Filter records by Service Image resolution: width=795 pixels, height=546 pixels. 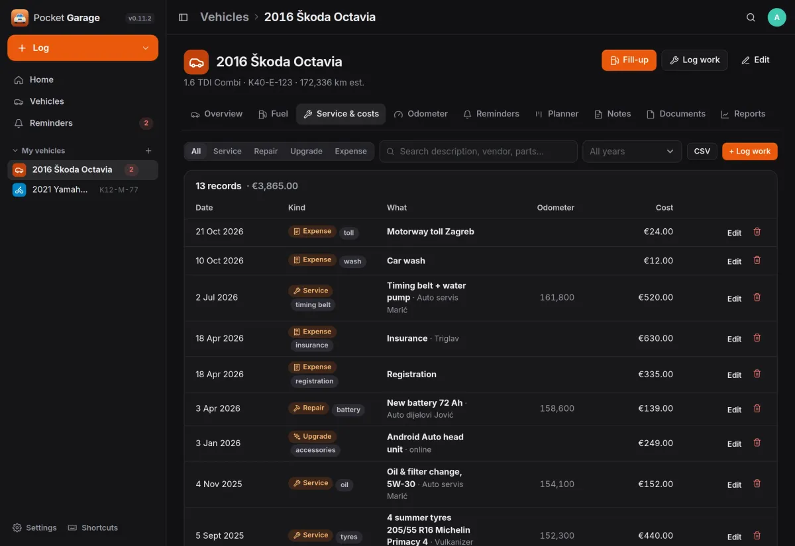click(227, 152)
